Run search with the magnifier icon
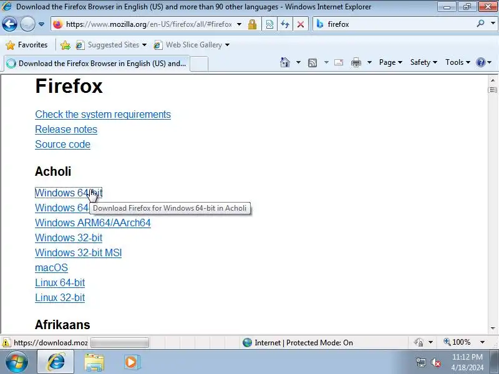The width and height of the screenshot is (499, 374). (480, 24)
